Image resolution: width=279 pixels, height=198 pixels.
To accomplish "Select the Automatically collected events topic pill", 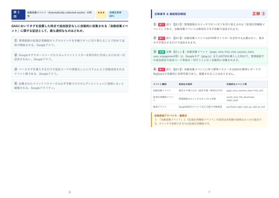I will pyautogui.click(x=60, y=14).
